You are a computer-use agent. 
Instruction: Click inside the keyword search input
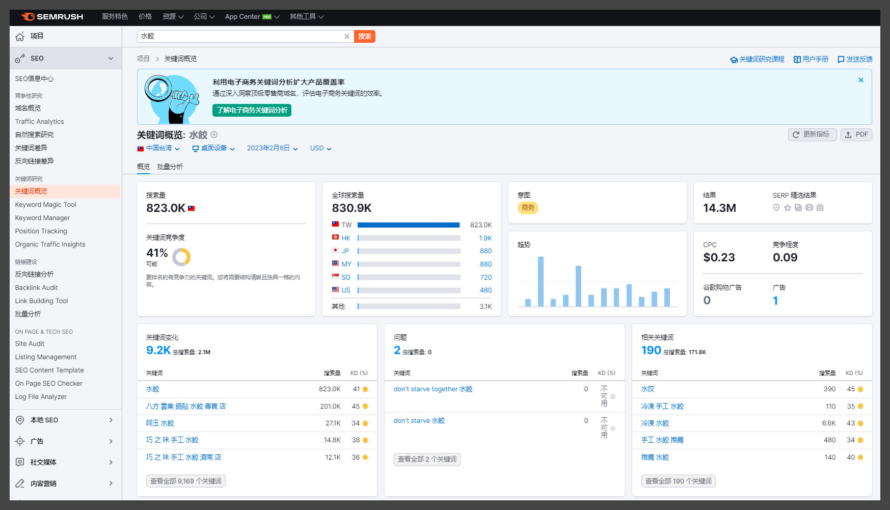(239, 37)
